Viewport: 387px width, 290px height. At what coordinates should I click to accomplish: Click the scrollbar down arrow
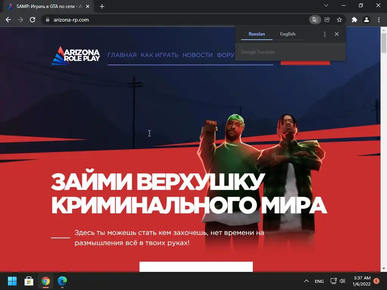[x=384, y=268]
